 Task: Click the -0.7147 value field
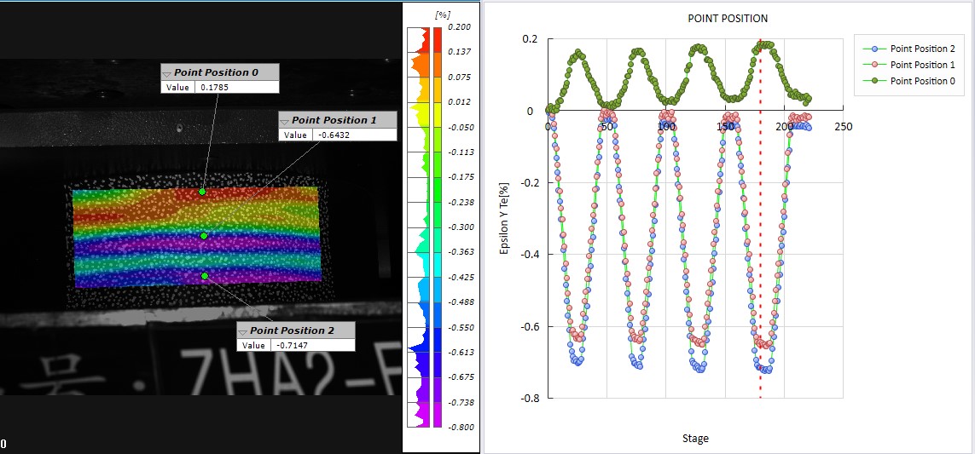[x=312, y=345]
